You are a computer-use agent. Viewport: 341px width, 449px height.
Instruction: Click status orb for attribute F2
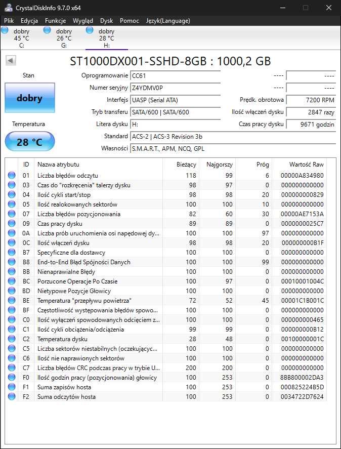pos(12,396)
